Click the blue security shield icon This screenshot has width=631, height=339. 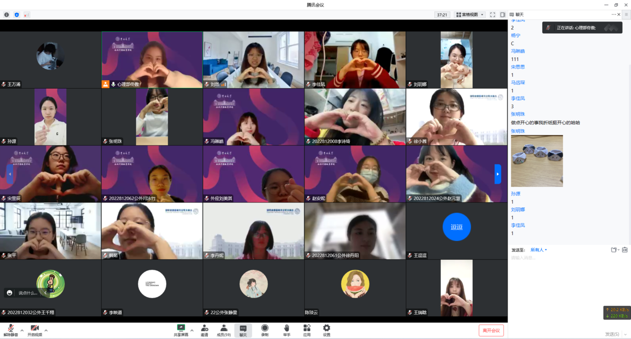[x=17, y=15]
